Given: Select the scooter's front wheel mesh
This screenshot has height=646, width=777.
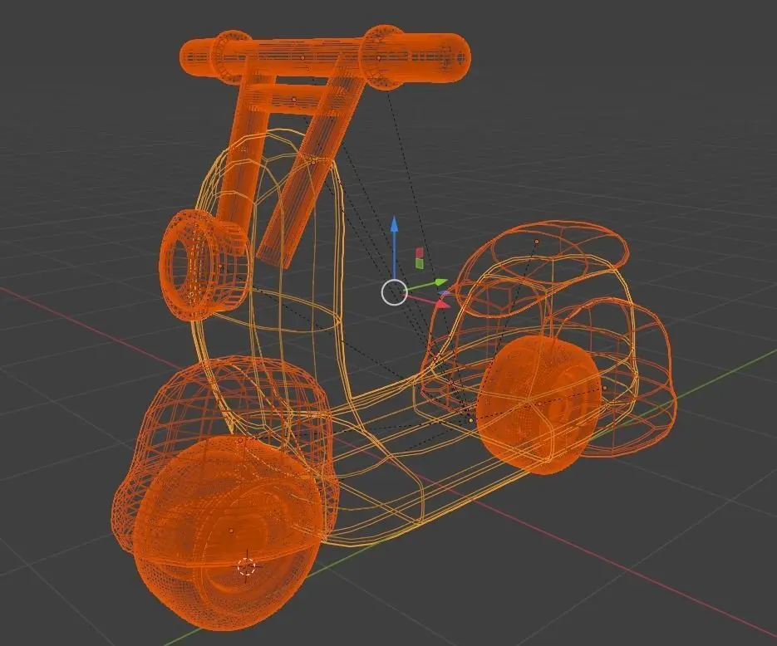Looking at the screenshot, I should tap(228, 534).
